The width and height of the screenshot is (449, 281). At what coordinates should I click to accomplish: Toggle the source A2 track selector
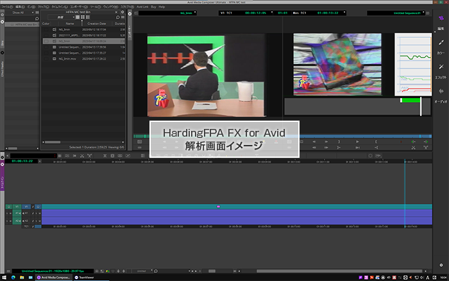click(17, 221)
